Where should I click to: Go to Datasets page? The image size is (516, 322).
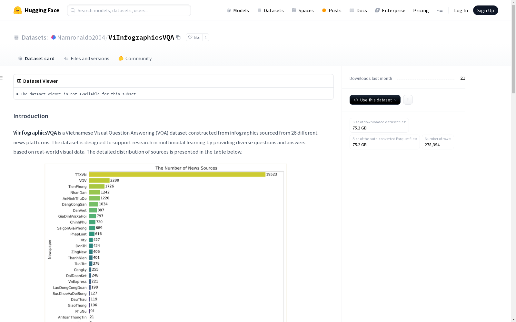coord(270,10)
